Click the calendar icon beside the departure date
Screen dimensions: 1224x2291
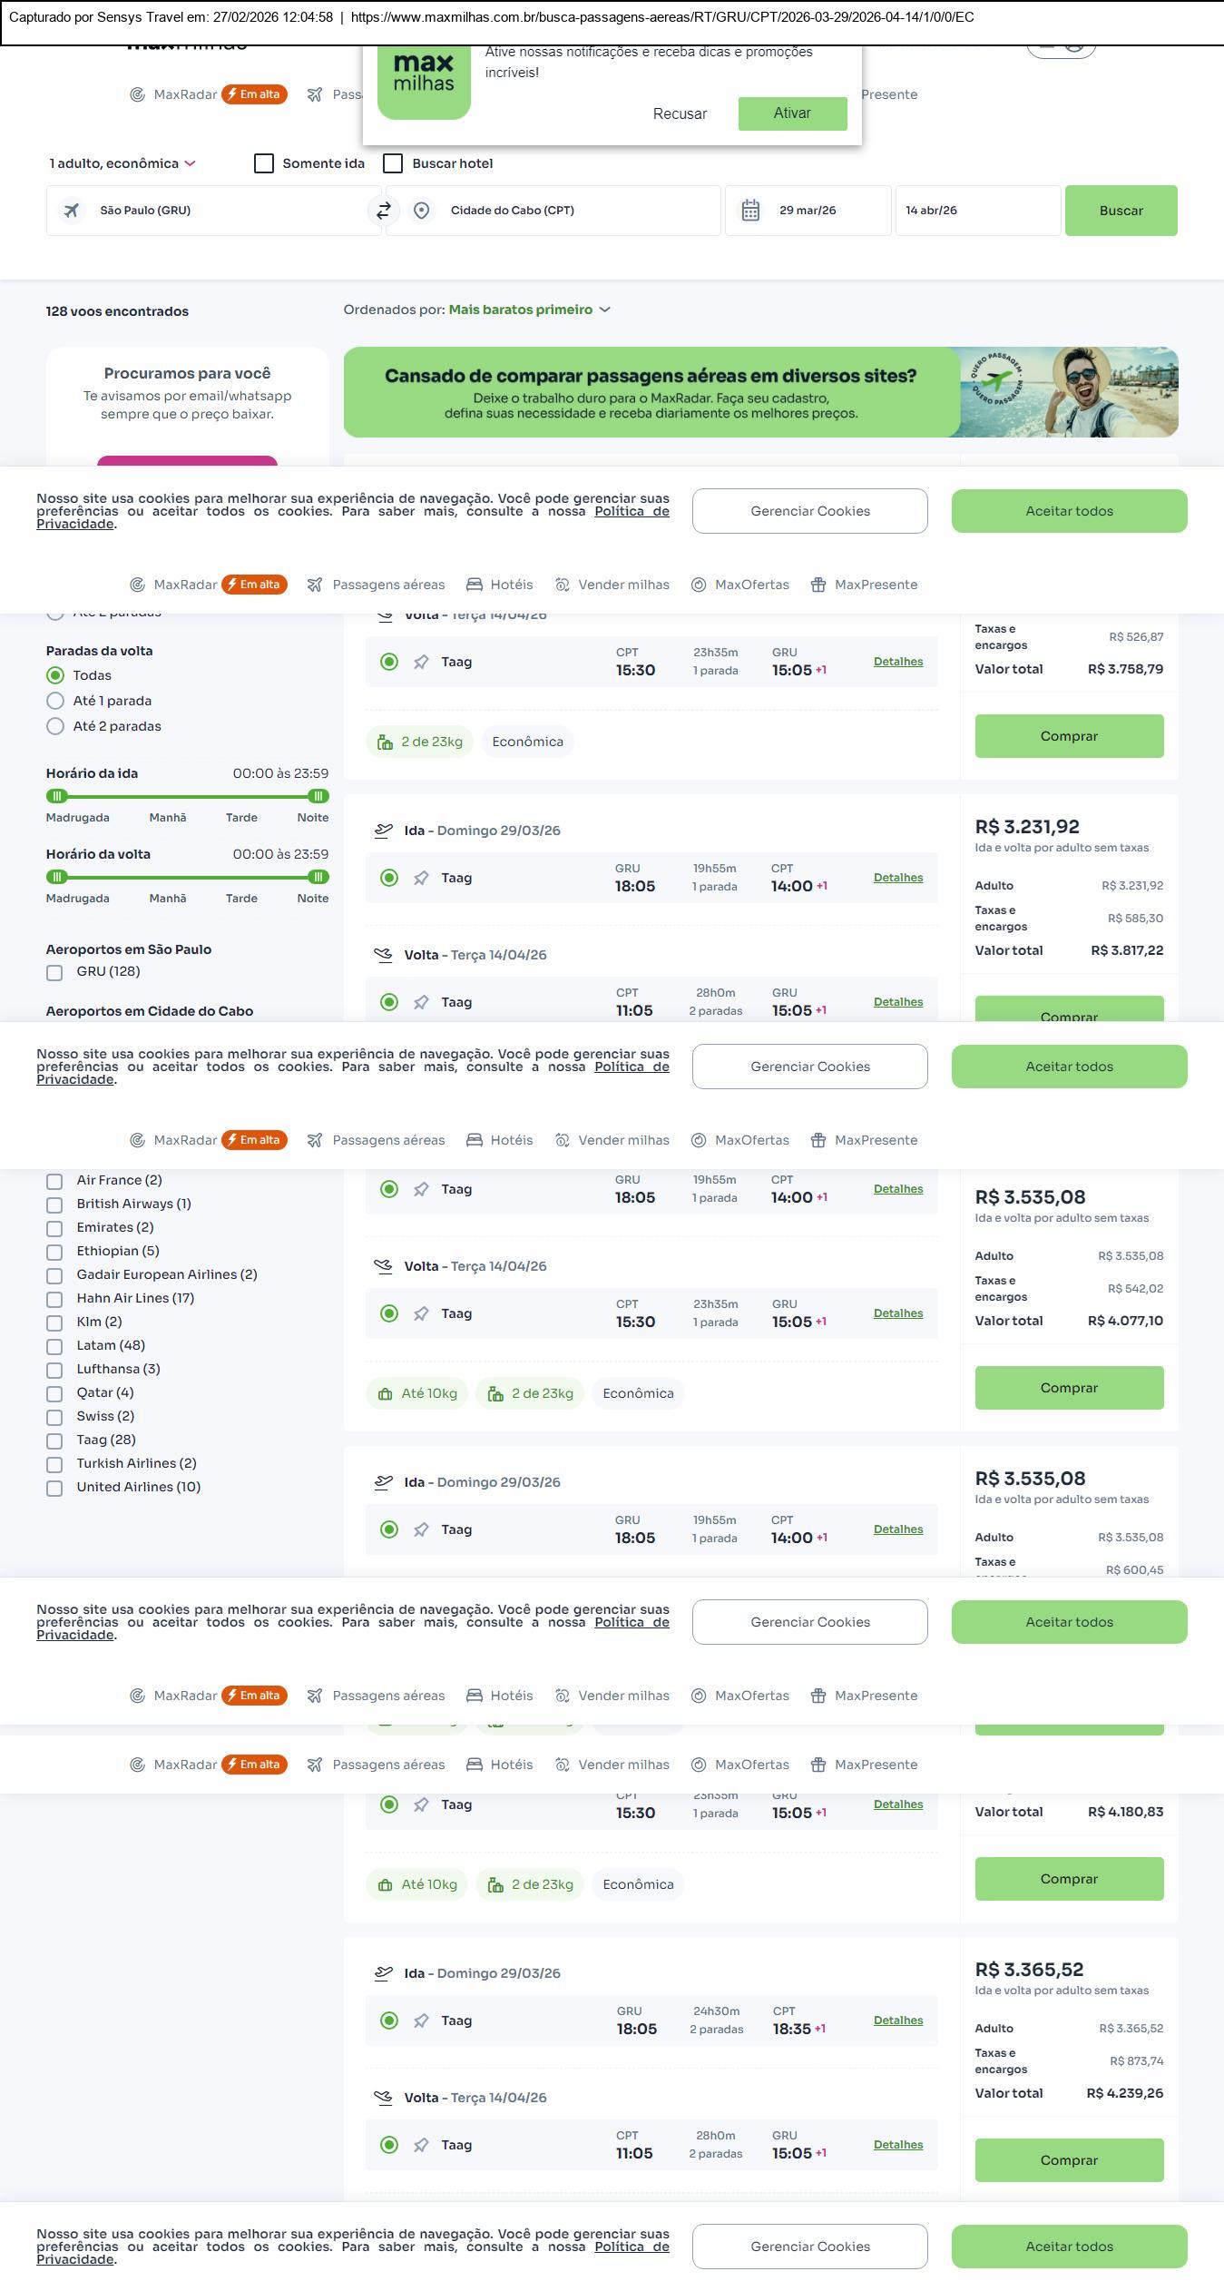pyautogui.click(x=750, y=211)
